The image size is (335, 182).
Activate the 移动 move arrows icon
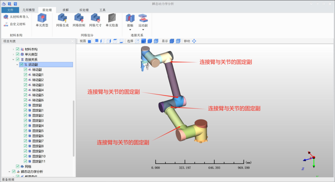194,41
